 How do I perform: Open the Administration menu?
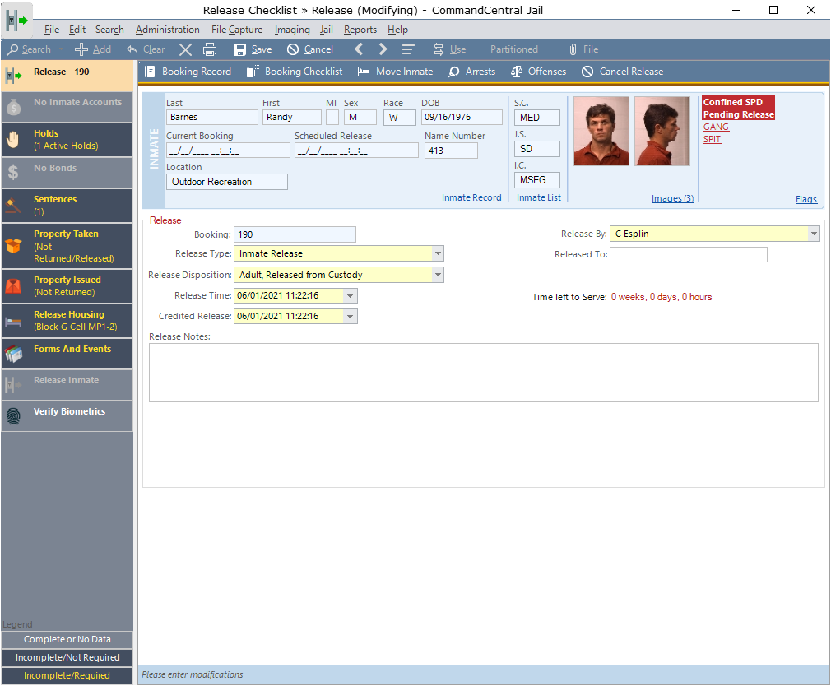pos(168,30)
